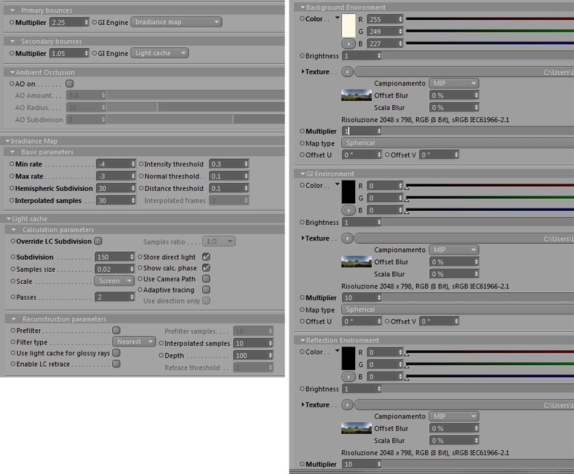Open Reflection Environment texture picker round button

pyautogui.click(x=347, y=404)
